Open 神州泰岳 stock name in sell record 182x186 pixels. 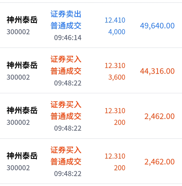tap(22, 20)
